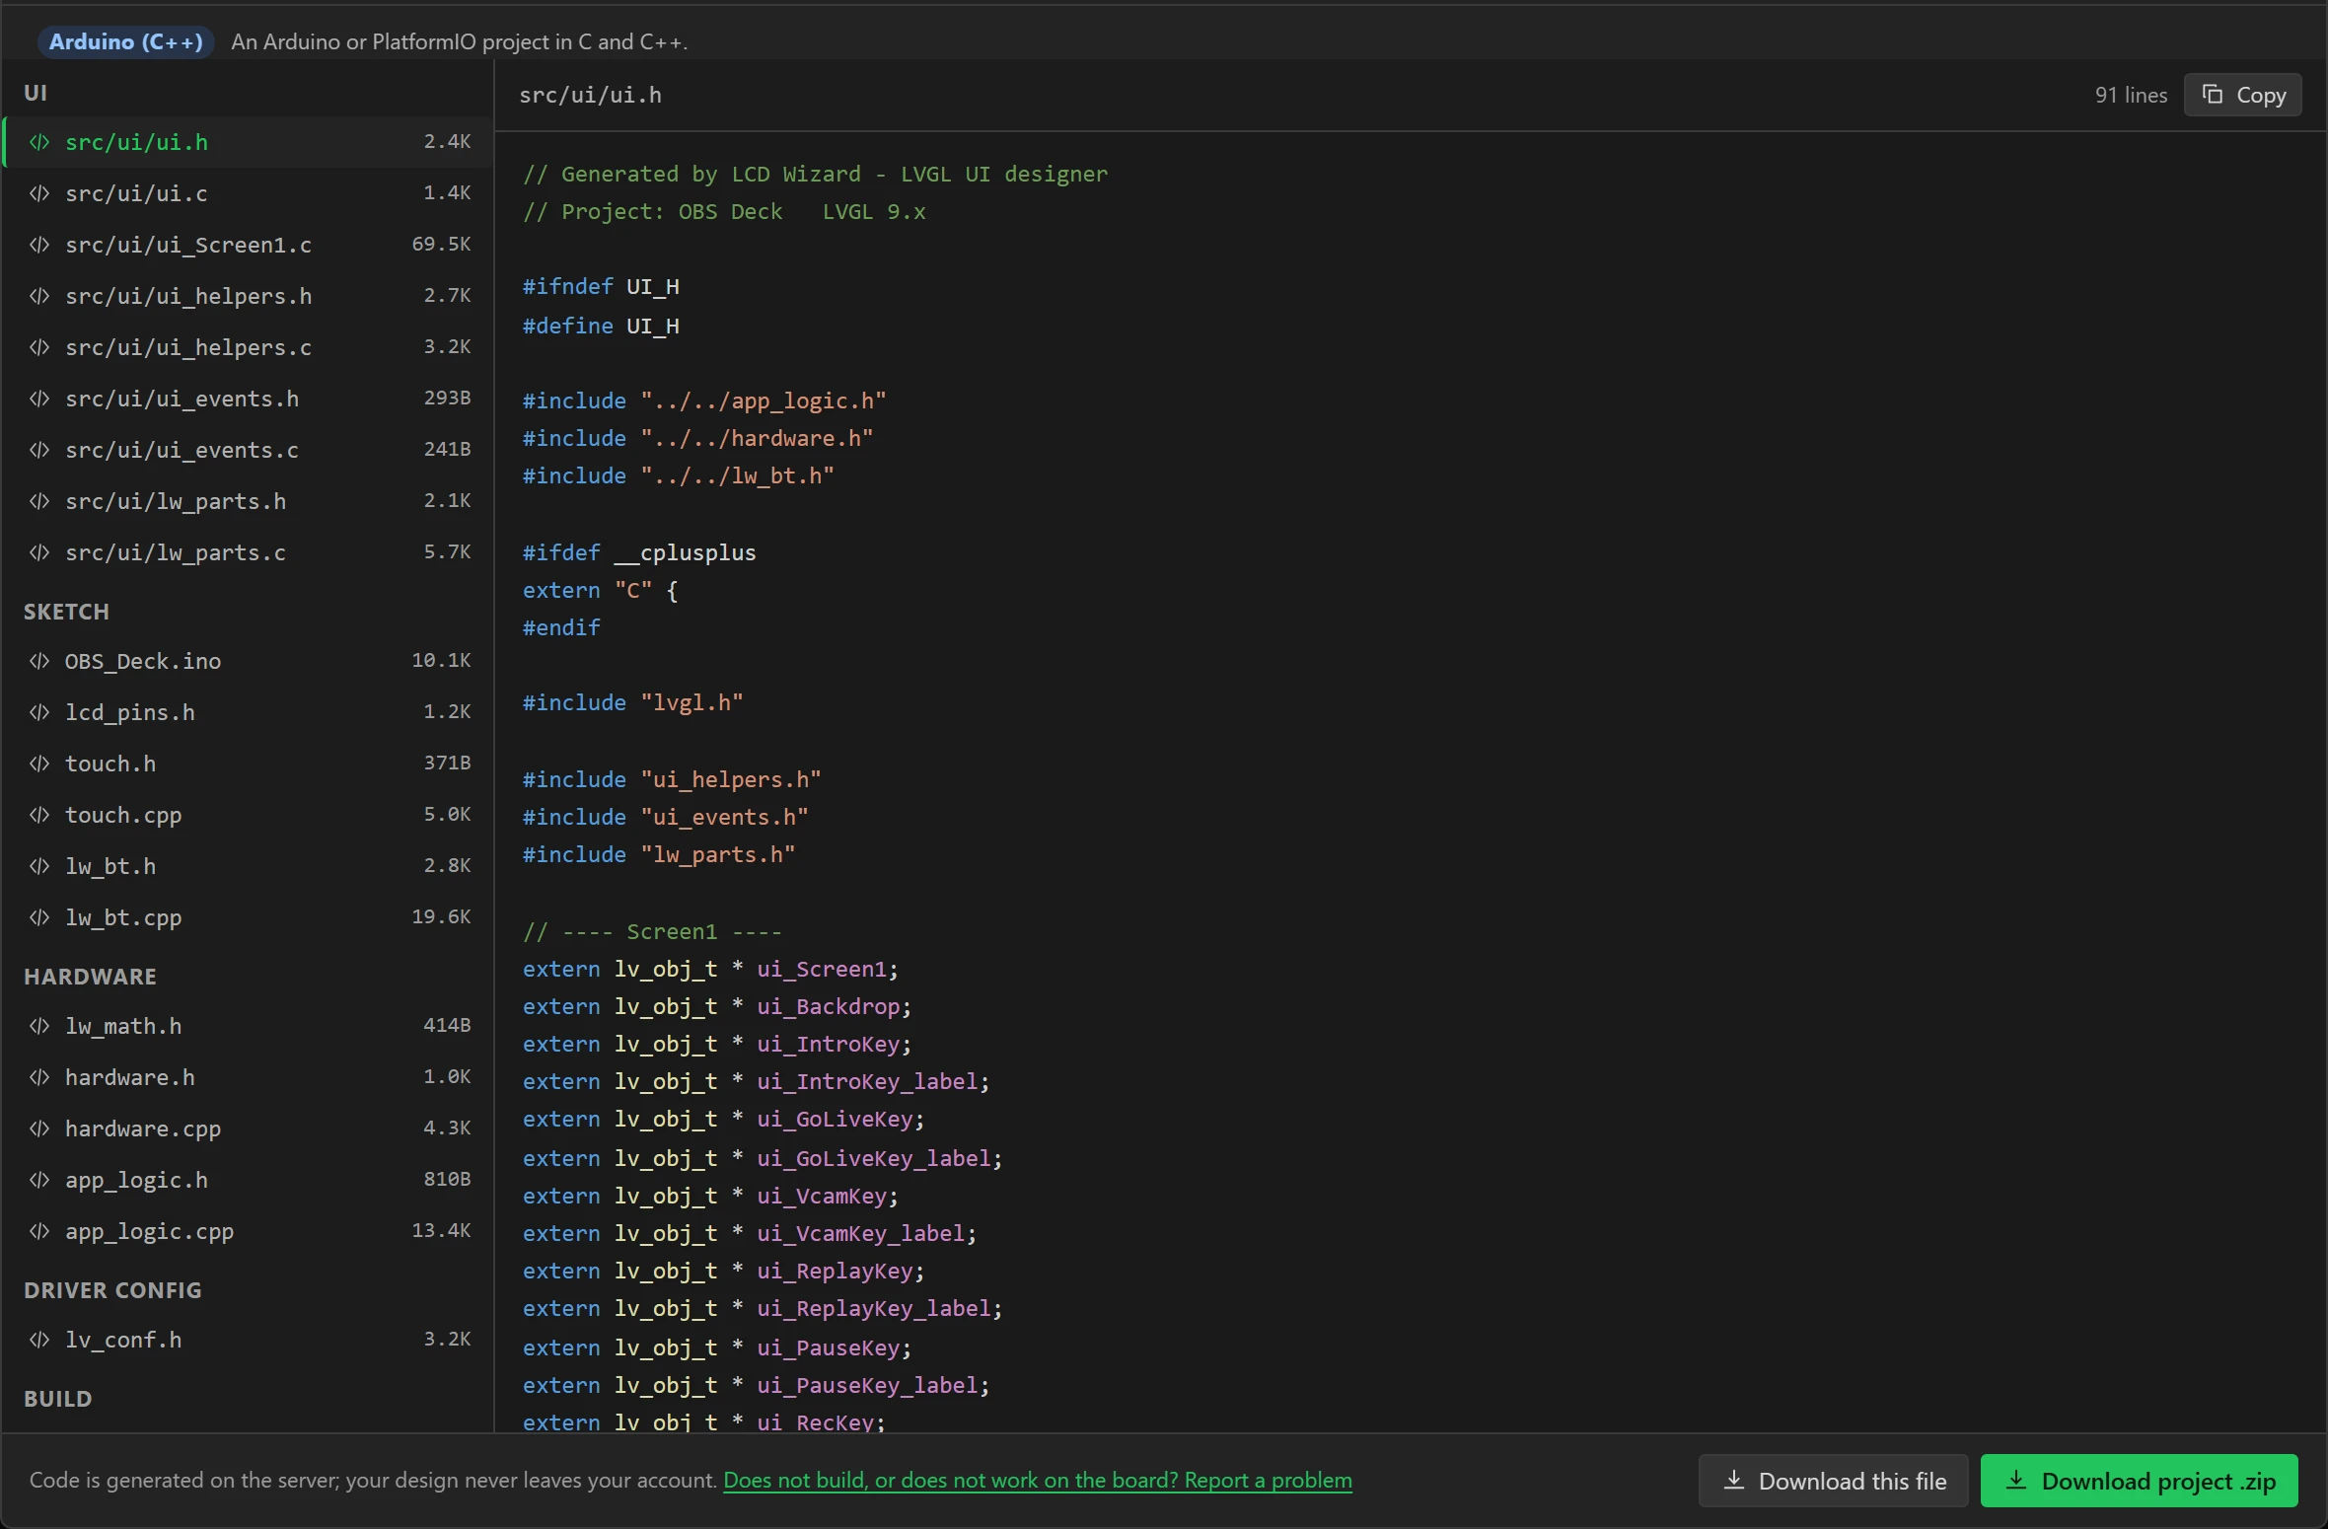Click the 19.6K size of lw_bt.cpp
Screen dimensions: 2328x1529
point(441,917)
